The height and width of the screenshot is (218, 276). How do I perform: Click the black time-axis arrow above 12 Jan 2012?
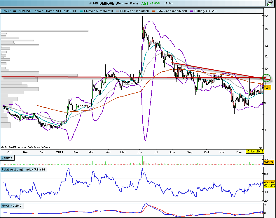pyautogui.click(x=261, y=148)
